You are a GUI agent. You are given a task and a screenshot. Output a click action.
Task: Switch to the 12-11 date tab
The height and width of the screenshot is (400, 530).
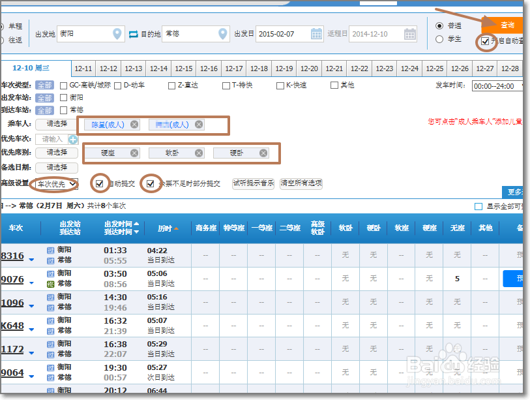click(x=83, y=69)
